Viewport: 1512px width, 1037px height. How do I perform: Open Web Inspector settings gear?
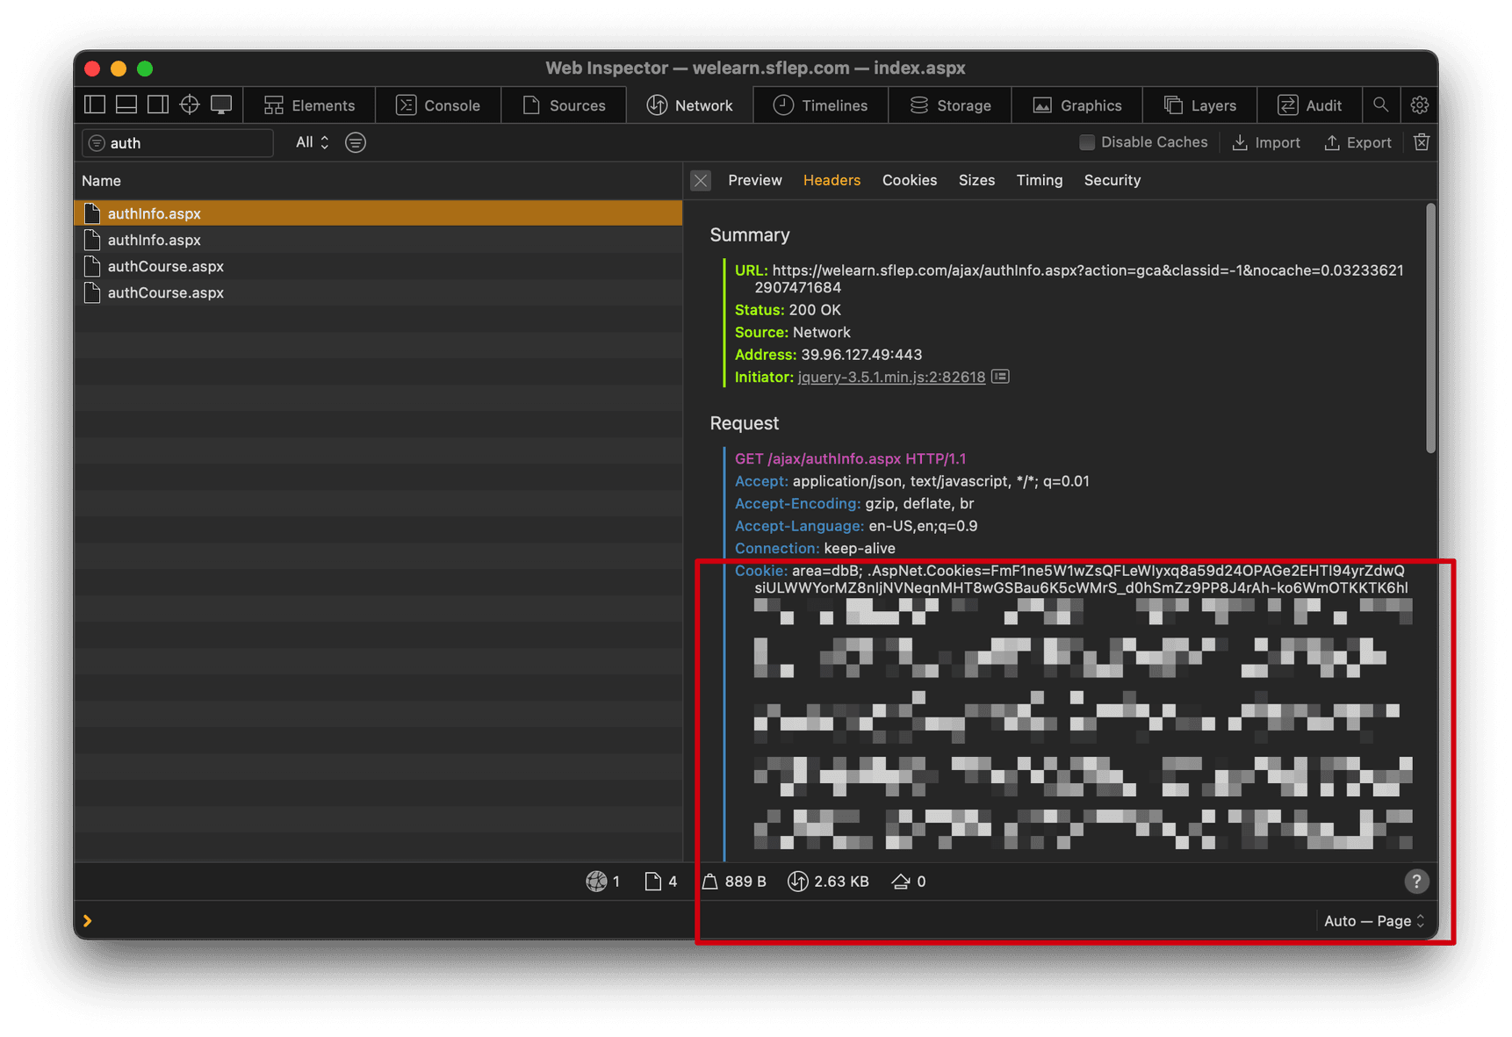[x=1419, y=105]
